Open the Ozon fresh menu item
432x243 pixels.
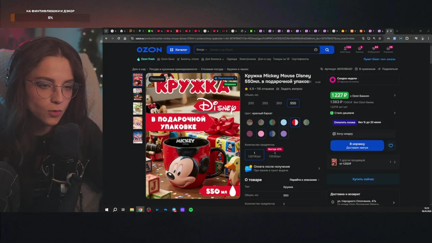click(x=146, y=59)
